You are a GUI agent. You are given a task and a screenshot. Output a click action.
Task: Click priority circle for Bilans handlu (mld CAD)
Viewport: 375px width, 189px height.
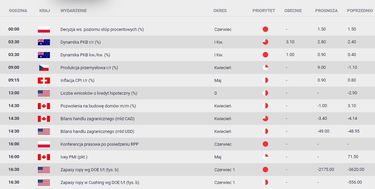(265, 119)
